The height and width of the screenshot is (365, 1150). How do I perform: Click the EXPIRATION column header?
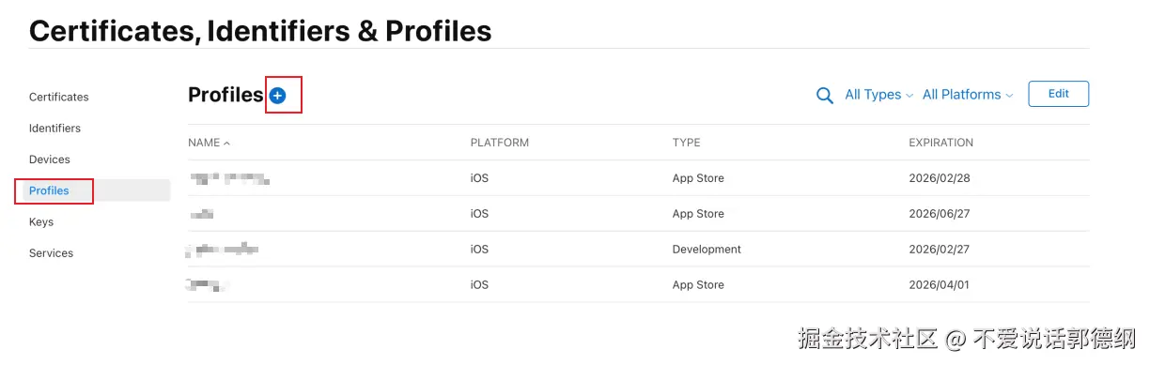click(941, 143)
